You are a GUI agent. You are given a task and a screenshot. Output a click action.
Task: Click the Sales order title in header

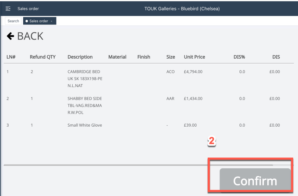click(28, 8)
